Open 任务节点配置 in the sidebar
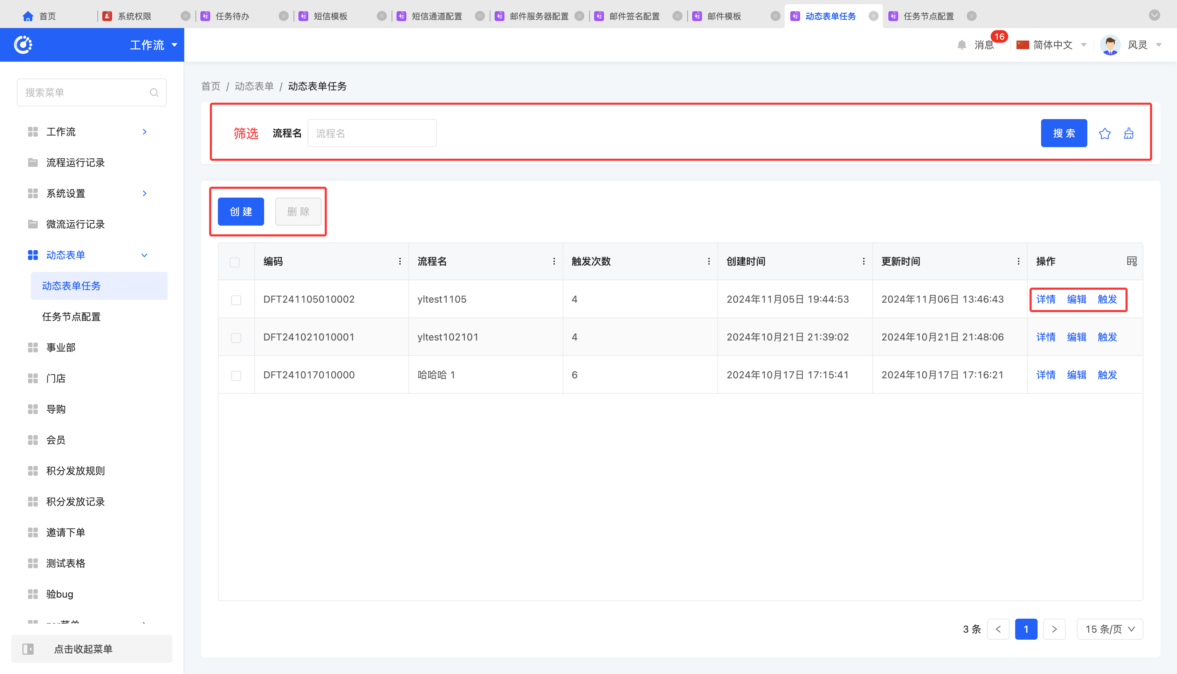This screenshot has height=674, width=1177. 71,317
